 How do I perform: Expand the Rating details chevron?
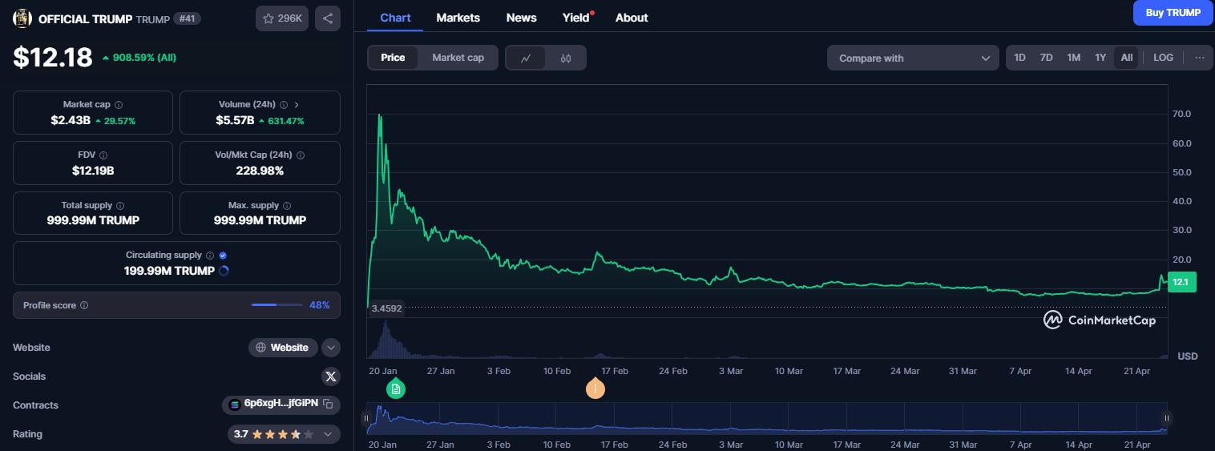coord(328,434)
